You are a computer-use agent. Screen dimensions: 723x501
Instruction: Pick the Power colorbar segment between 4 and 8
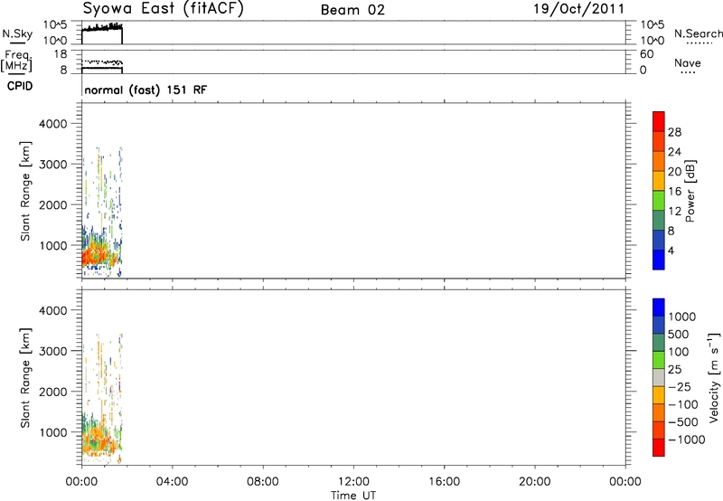click(x=659, y=240)
